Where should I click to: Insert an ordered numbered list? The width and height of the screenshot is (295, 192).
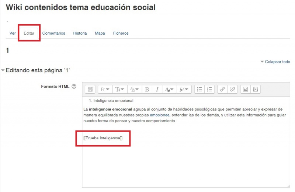[x=209, y=89]
